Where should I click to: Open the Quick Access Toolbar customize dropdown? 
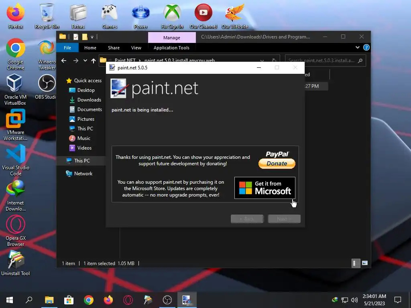(92, 37)
